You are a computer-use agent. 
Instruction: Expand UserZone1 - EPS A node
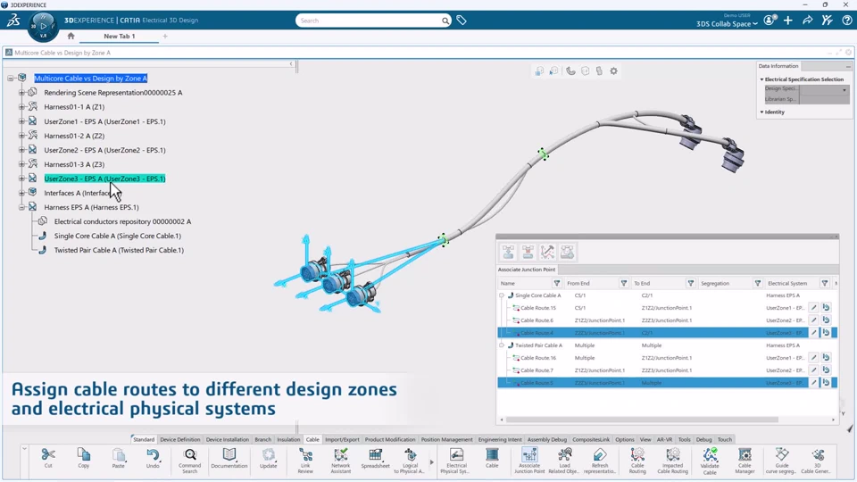(x=21, y=121)
